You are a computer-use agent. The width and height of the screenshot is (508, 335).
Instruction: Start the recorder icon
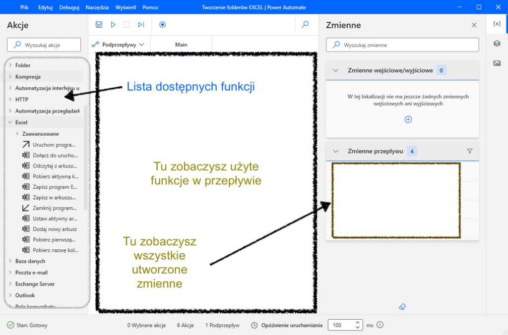(162, 24)
